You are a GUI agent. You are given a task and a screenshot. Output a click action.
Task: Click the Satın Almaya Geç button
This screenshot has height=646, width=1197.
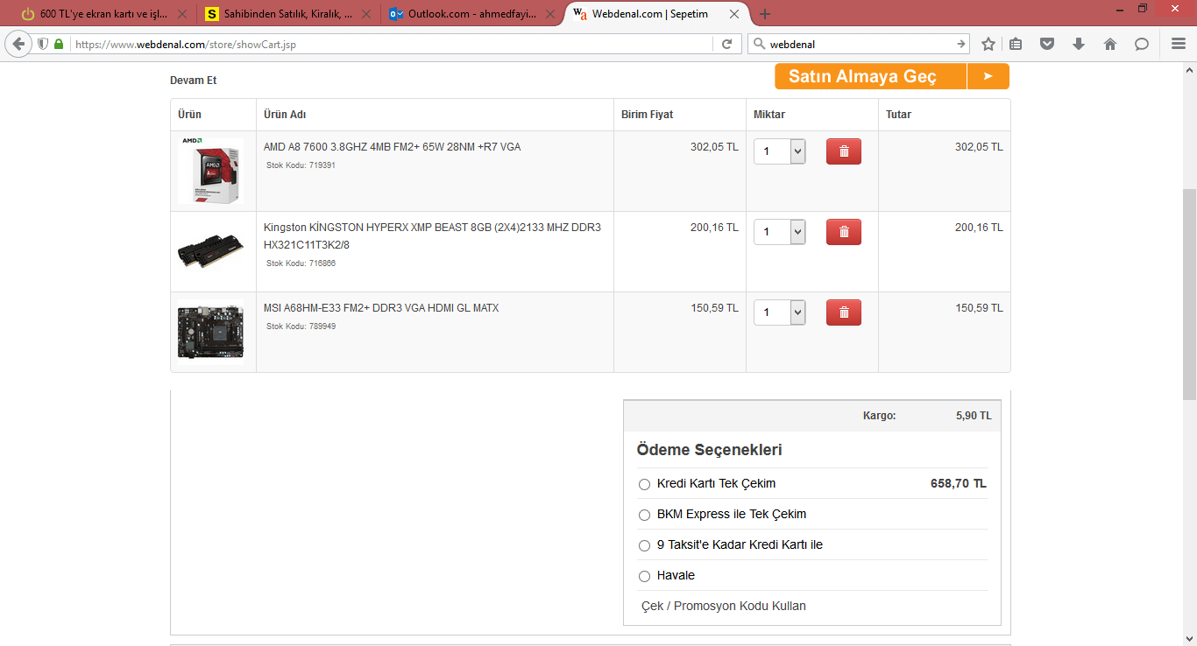tap(892, 76)
